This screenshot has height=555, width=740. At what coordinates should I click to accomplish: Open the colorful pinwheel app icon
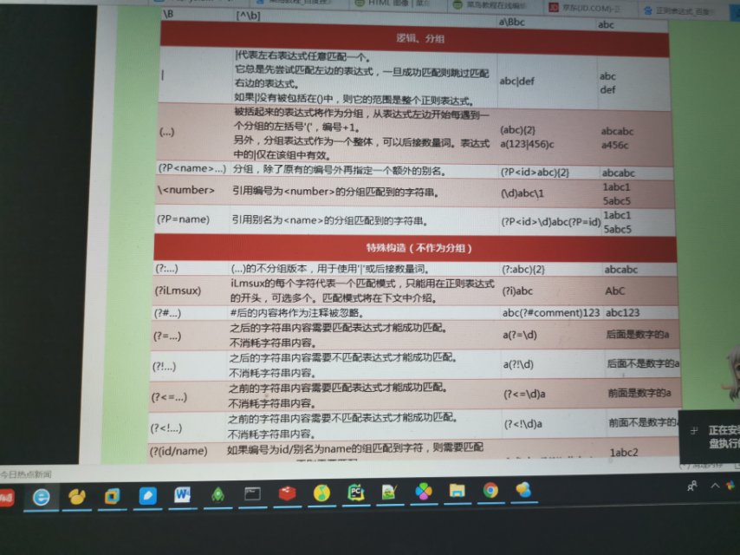[x=424, y=492]
